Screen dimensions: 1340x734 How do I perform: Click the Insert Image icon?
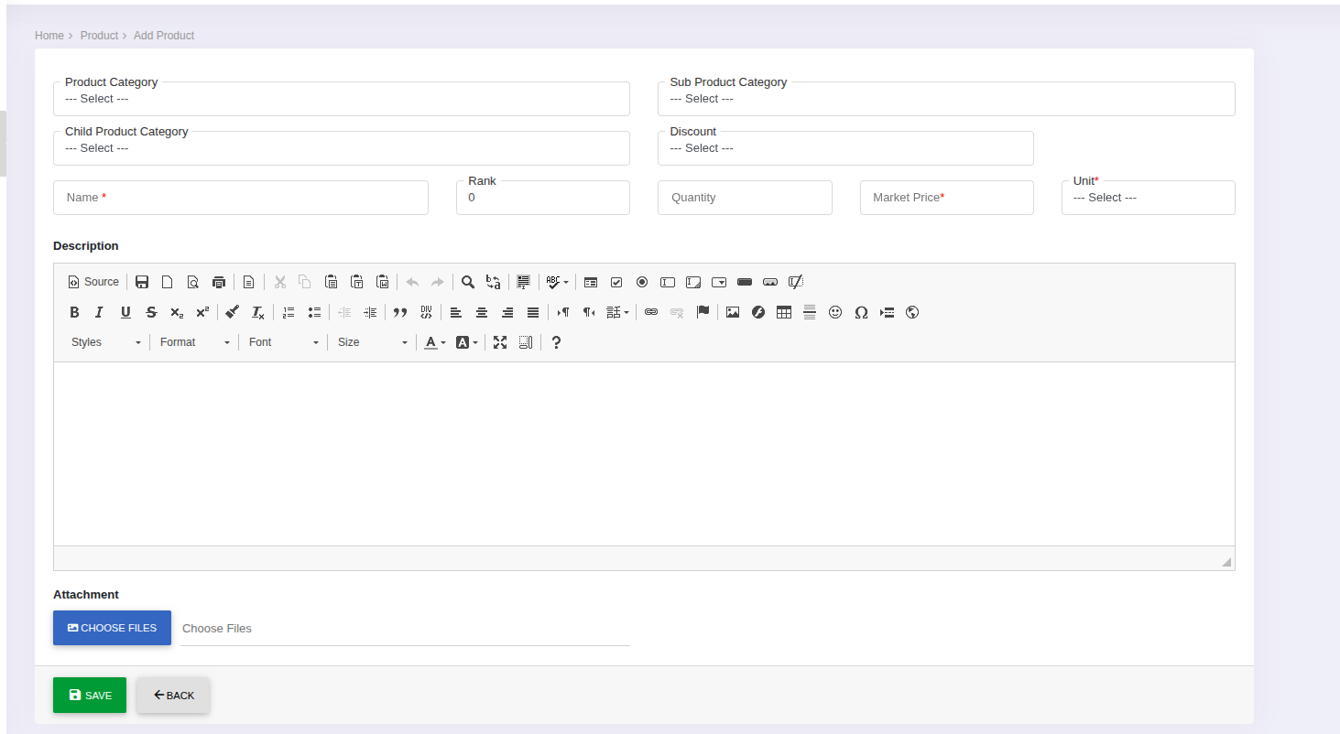[x=733, y=312]
